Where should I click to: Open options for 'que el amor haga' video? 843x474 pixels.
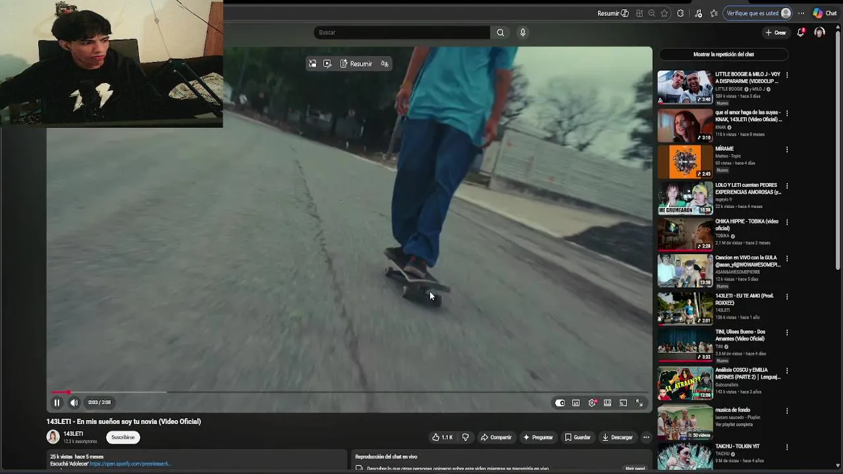pyautogui.click(x=786, y=113)
